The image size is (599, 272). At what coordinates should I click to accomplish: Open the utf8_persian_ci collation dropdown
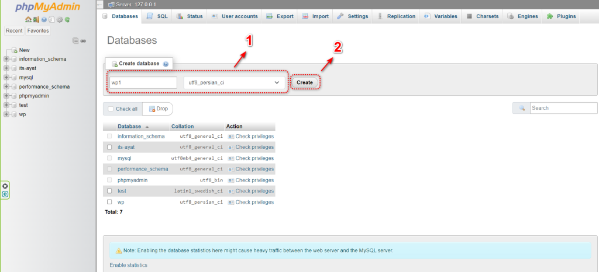click(x=234, y=83)
